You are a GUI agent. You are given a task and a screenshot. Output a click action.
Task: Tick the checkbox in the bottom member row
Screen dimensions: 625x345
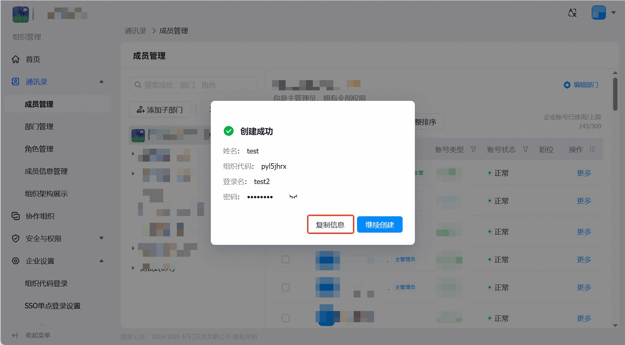pyautogui.click(x=286, y=318)
